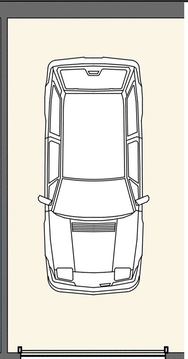Image resolution: width=188 pixels, height=359 pixels.
Task: Select the rear window of the car
Action: 94,79
